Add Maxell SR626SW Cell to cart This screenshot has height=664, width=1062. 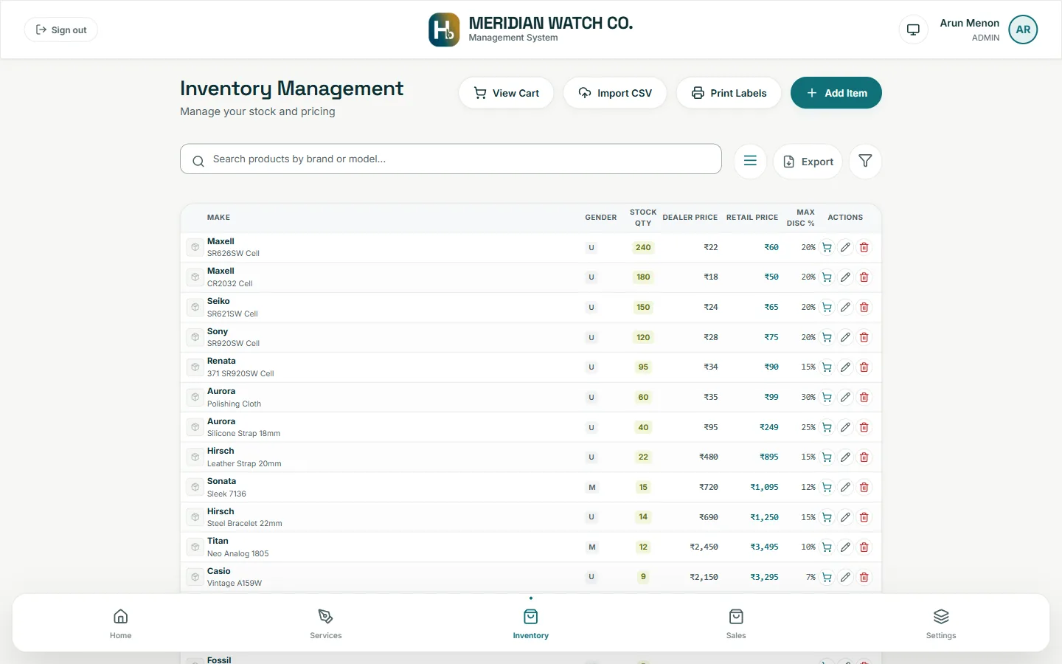827,248
